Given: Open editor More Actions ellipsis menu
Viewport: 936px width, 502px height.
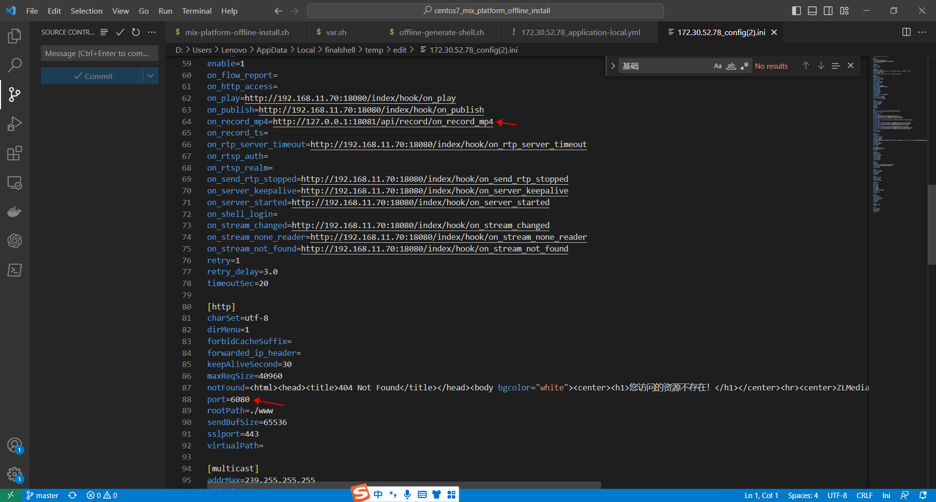Looking at the screenshot, I should click(922, 32).
